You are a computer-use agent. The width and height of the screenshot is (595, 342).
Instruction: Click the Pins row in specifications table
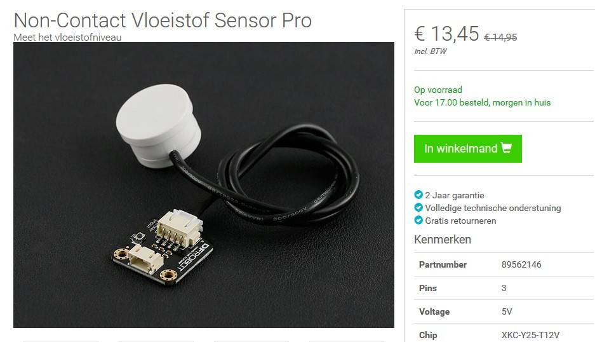pos(504,288)
